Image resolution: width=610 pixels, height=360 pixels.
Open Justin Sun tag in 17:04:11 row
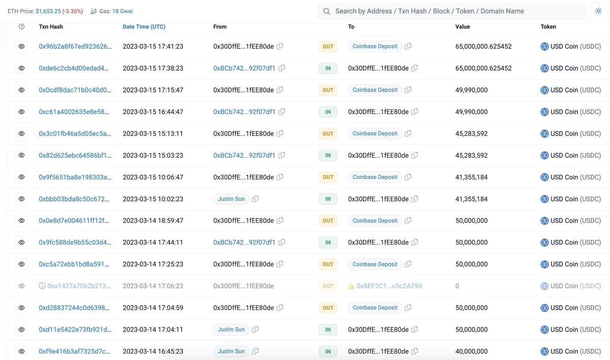pos(231,329)
